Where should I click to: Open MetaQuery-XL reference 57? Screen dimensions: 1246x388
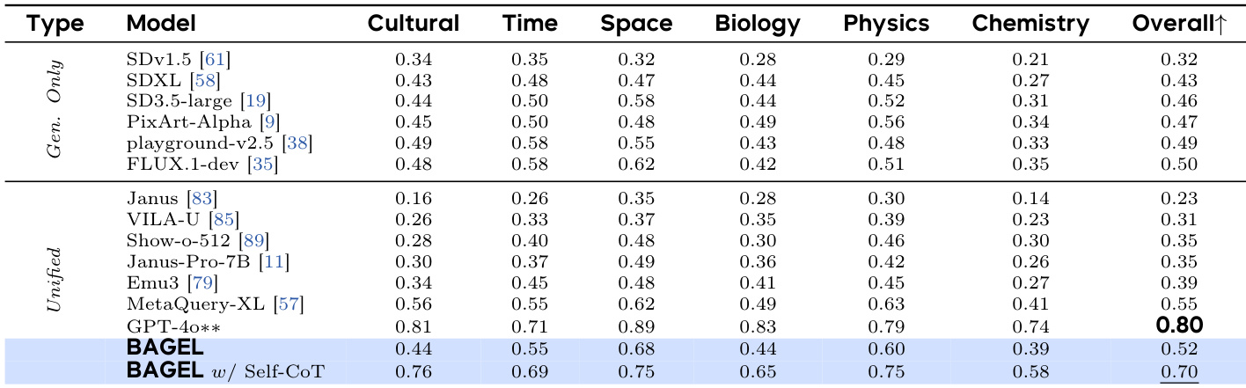click(x=289, y=303)
